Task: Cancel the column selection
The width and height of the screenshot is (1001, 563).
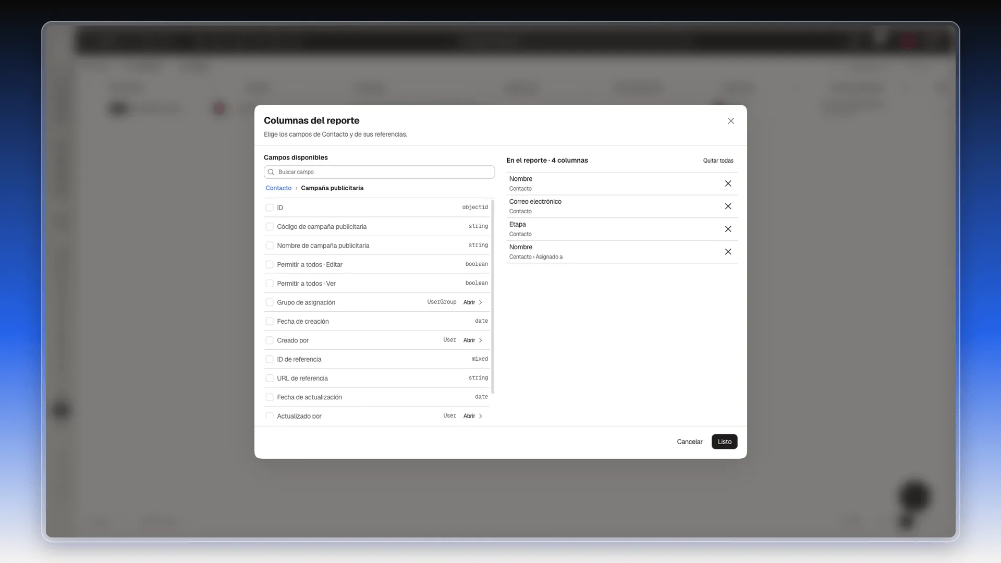Action: 689,442
